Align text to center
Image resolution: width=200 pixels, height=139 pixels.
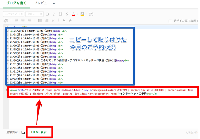pos(22,21)
